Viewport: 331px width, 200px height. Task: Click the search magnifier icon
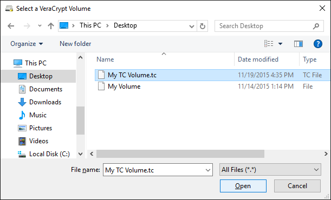316,26
